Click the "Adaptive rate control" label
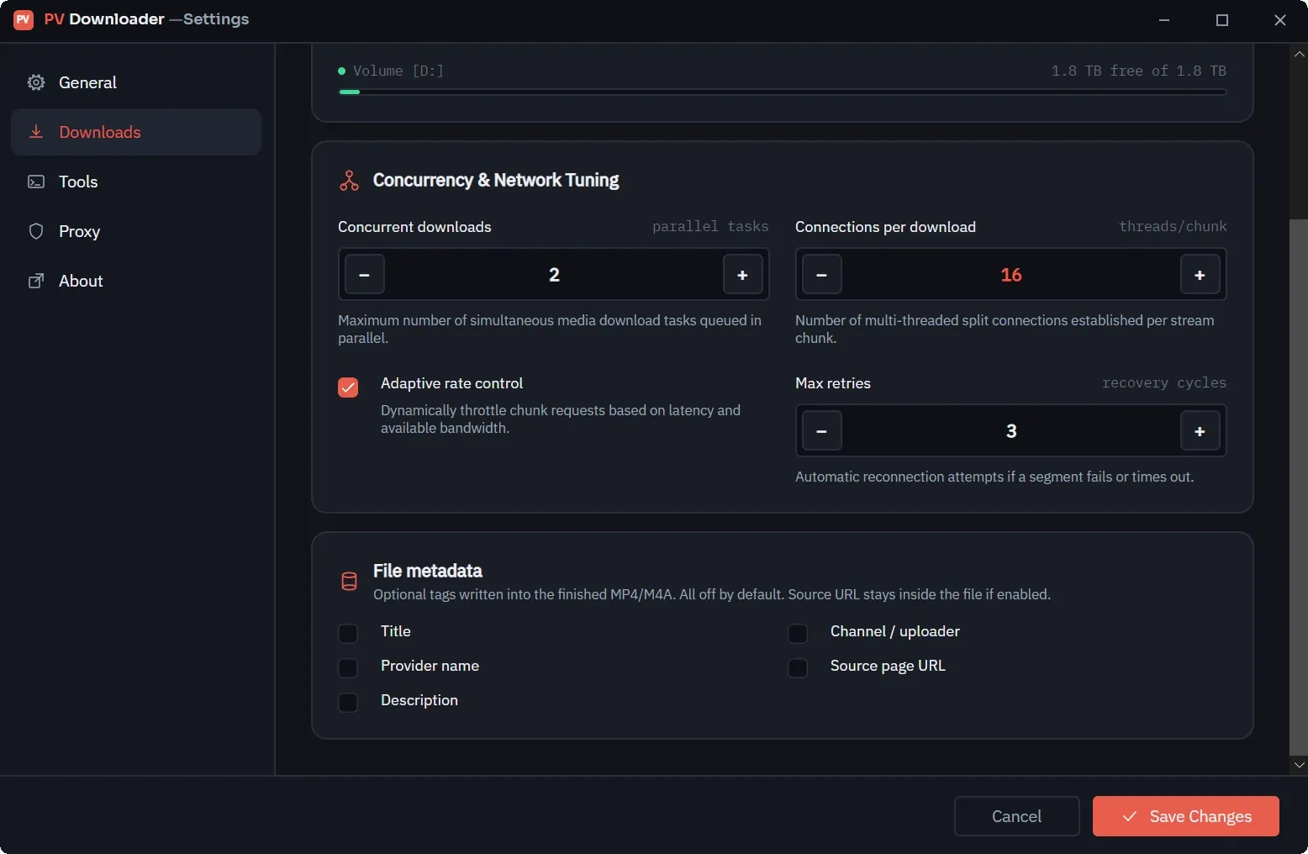 click(451, 383)
